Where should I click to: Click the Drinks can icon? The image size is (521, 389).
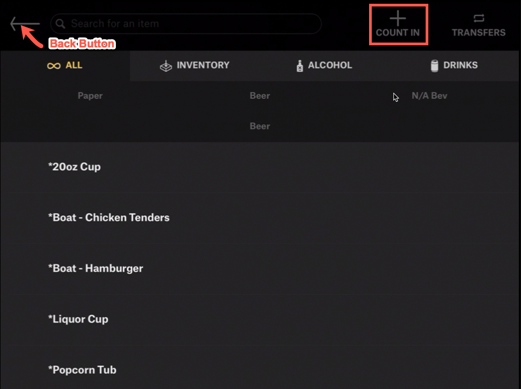pyautogui.click(x=435, y=66)
